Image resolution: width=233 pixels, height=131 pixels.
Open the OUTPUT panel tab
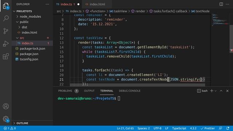coord(89,91)
